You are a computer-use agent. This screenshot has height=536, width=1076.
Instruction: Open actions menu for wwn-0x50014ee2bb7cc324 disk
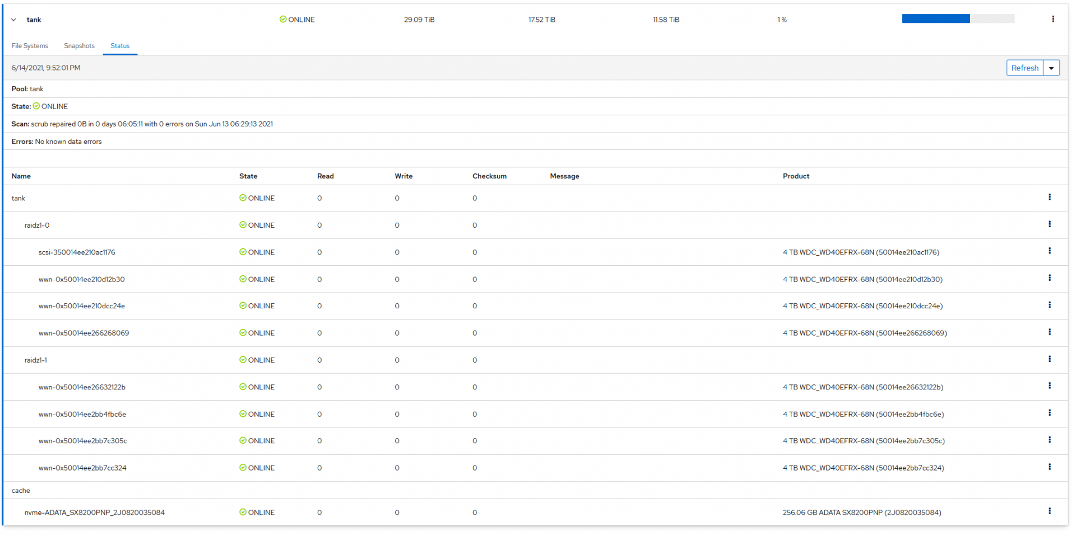(1050, 467)
